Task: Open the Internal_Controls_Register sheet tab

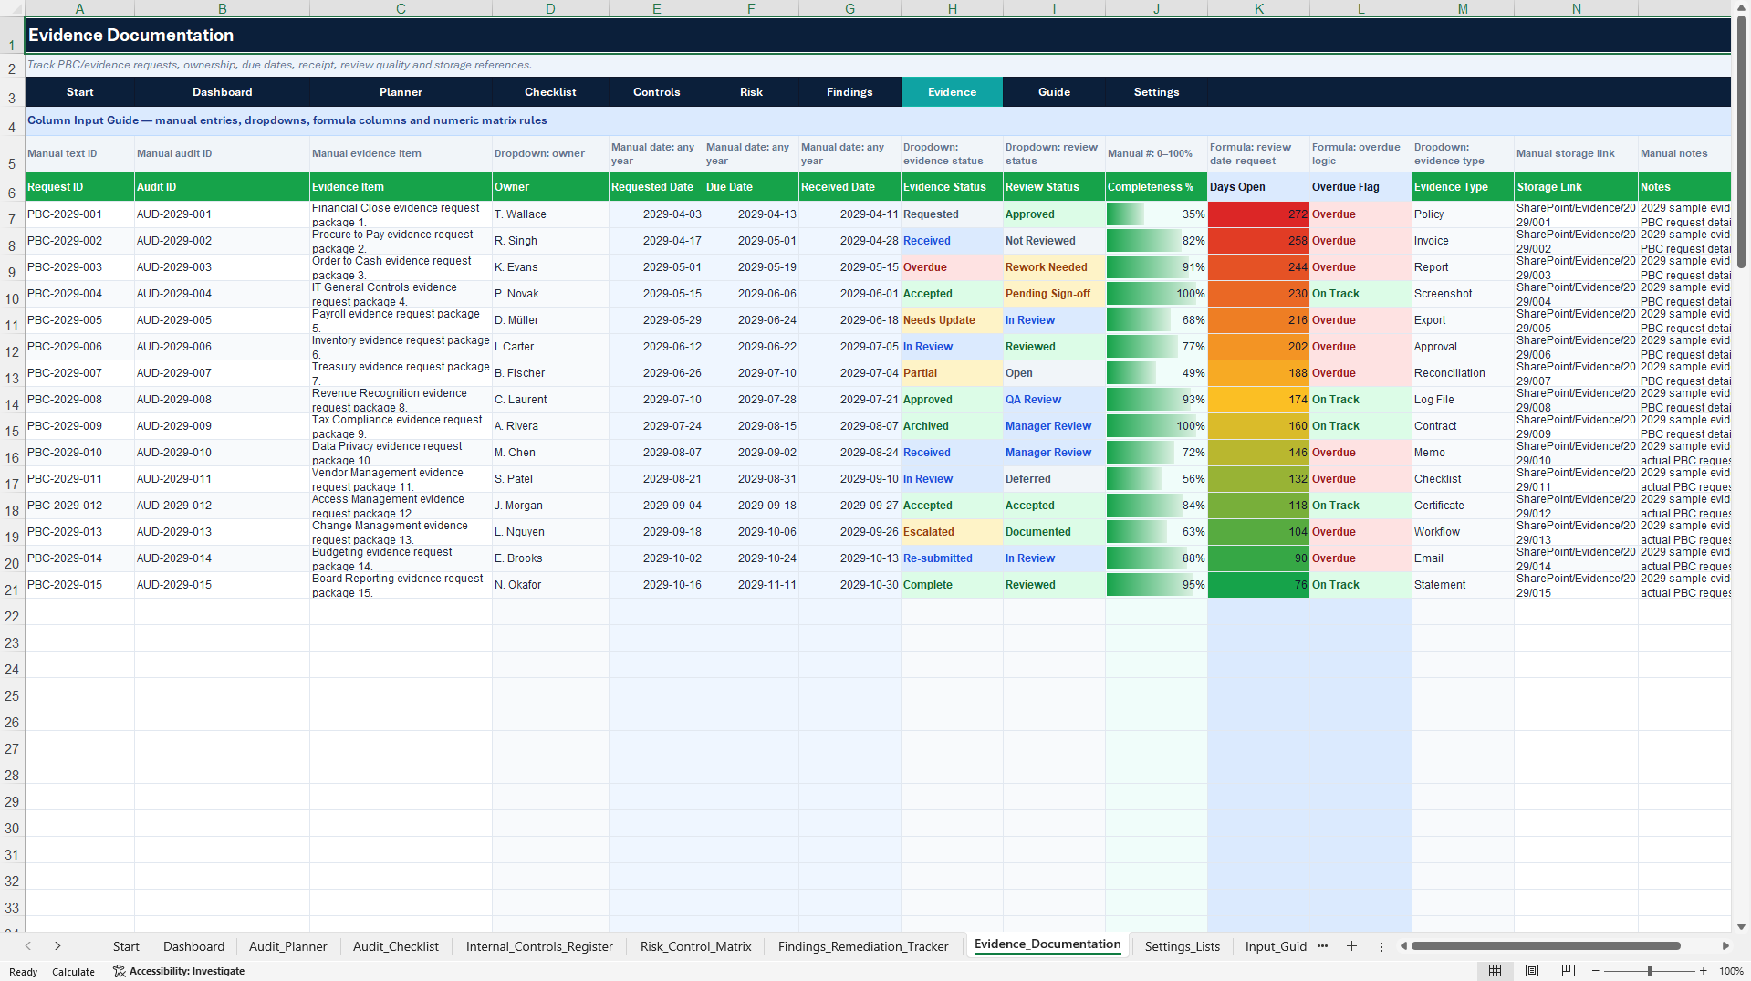Action: [x=539, y=946]
